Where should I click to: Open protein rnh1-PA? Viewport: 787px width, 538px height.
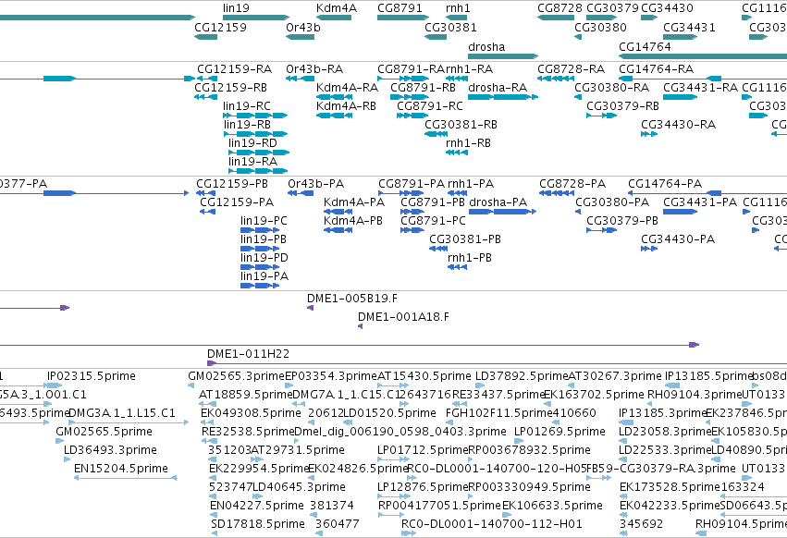tap(471, 184)
